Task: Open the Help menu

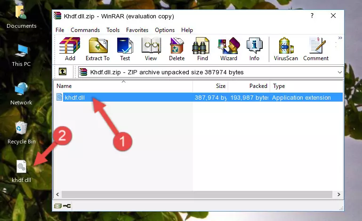Action: click(x=187, y=30)
